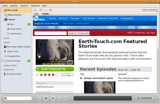Viewport: 160px width, 104px height.
Task: Click login / register link
Action: tap(69, 24)
